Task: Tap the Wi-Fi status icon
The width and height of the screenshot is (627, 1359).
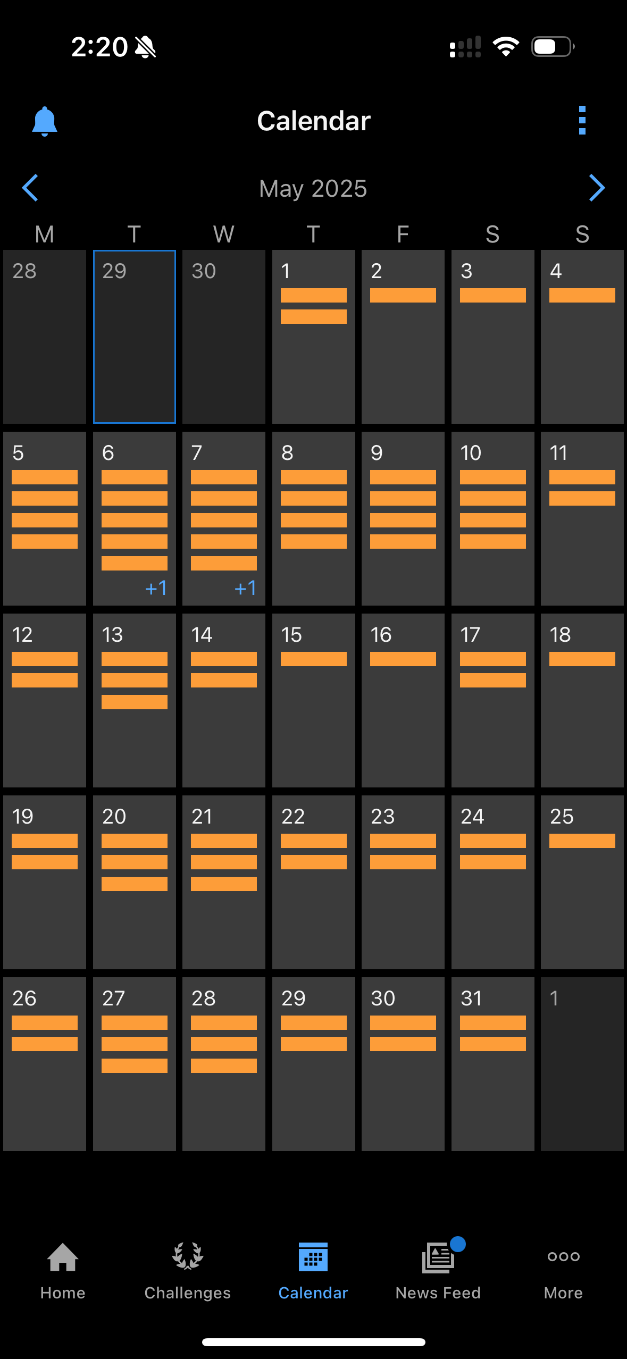Action: [x=506, y=47]
